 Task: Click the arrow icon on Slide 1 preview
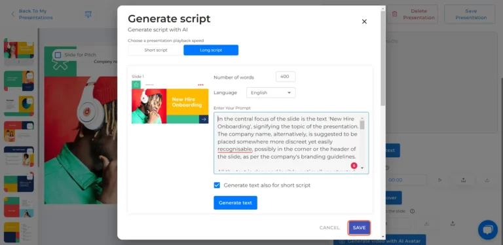(x=204, y=119)
